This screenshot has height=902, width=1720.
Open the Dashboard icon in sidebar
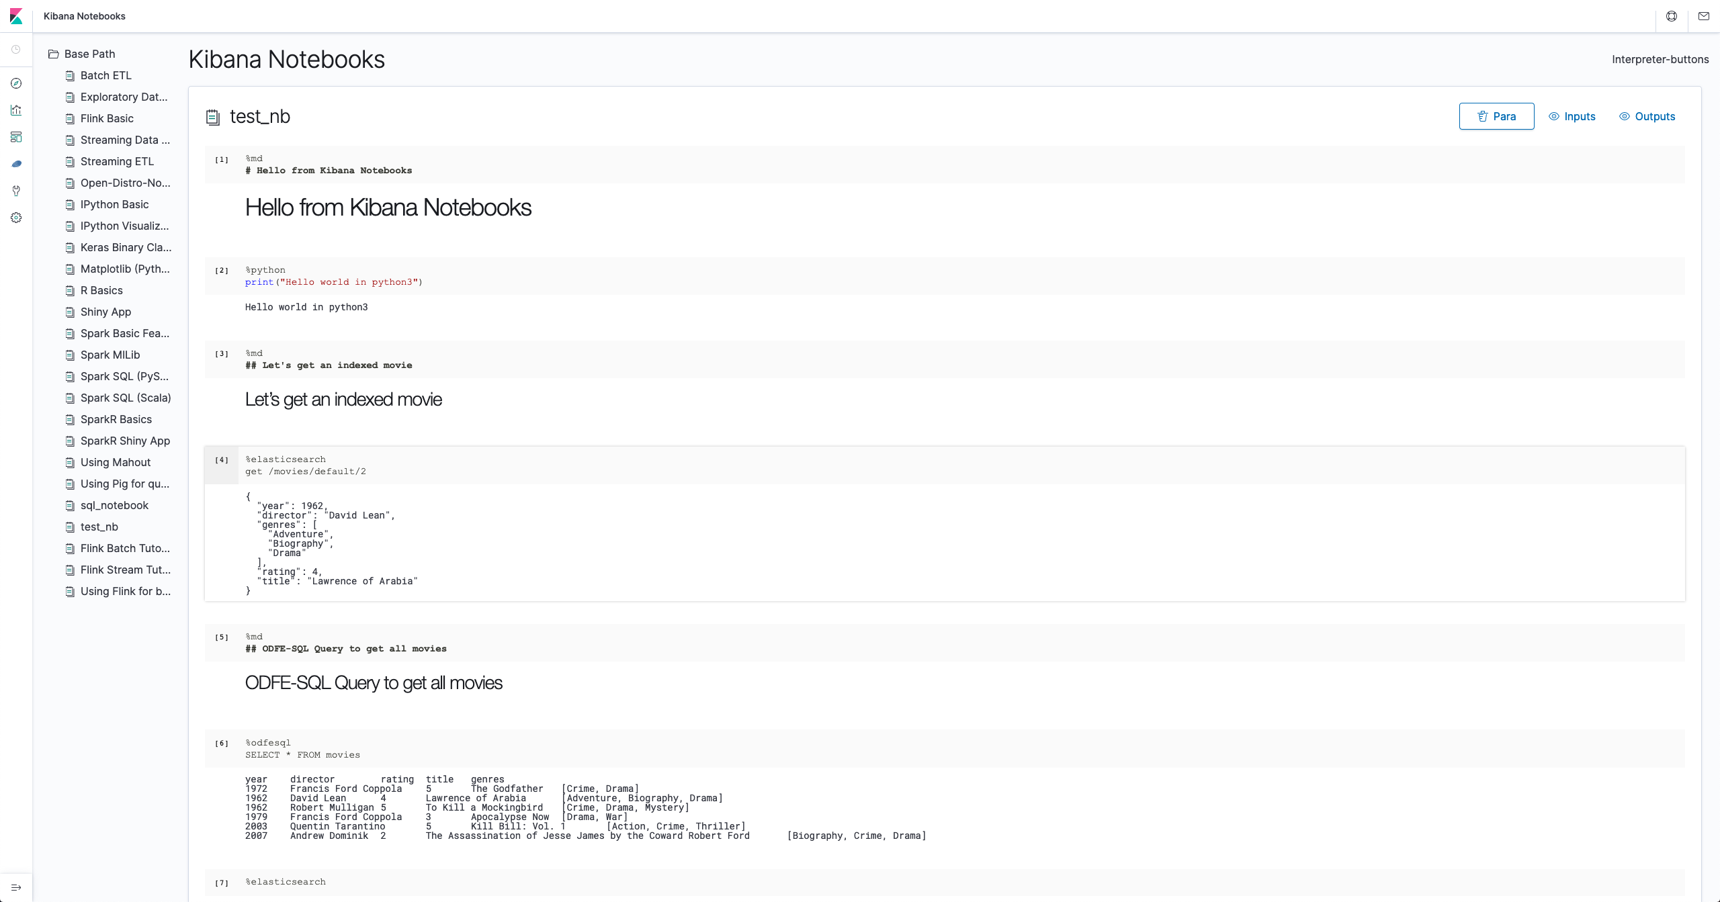16,137
